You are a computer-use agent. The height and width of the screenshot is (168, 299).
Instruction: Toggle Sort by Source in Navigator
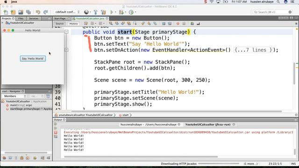[x=49, y=158]
